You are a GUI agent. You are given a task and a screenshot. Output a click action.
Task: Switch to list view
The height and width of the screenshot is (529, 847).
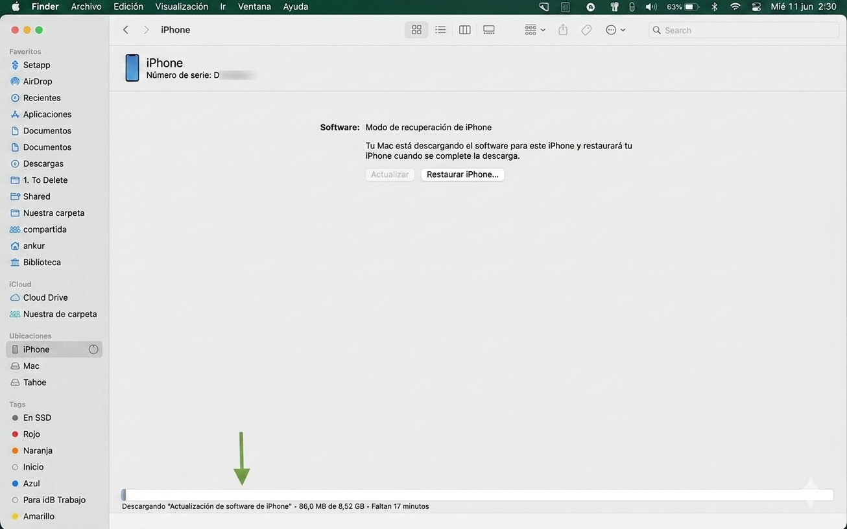tap(440, 30)
